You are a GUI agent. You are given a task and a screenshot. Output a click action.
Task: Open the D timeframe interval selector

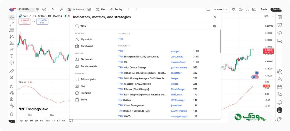pyautogui.click(x=53, y=9)
